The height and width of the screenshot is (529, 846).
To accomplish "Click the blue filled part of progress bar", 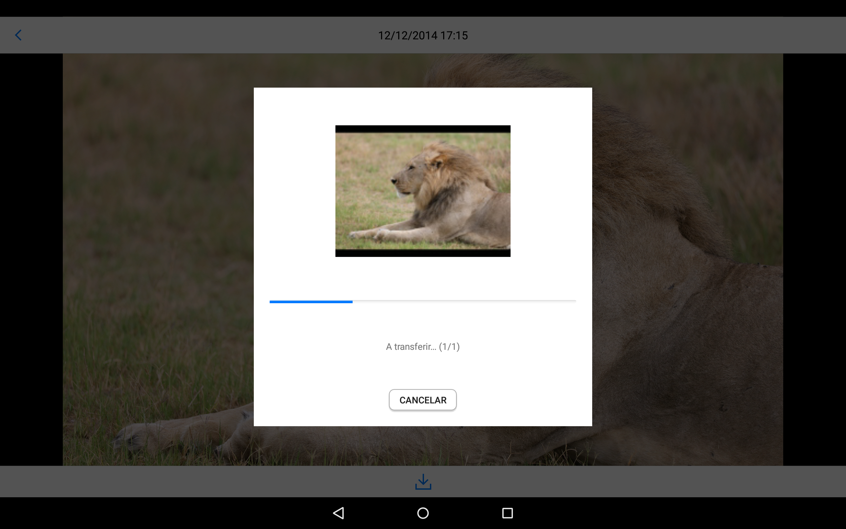I will 311,302.
